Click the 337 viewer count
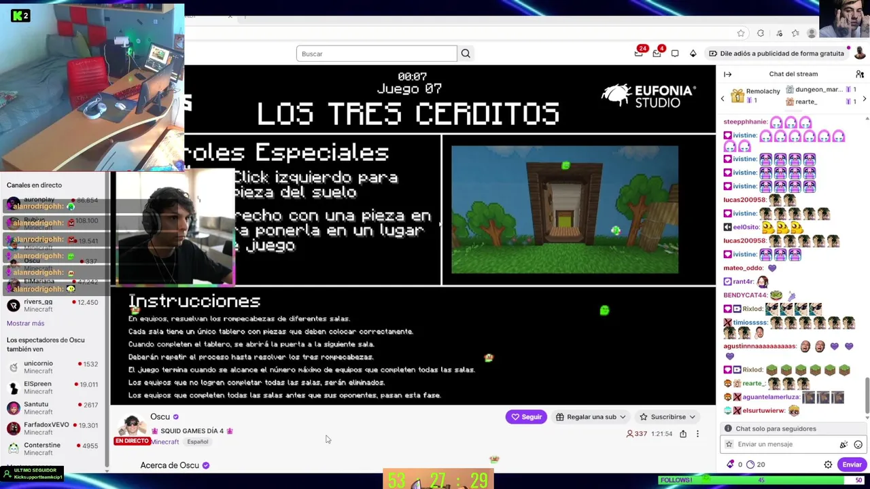 point(636,434)
